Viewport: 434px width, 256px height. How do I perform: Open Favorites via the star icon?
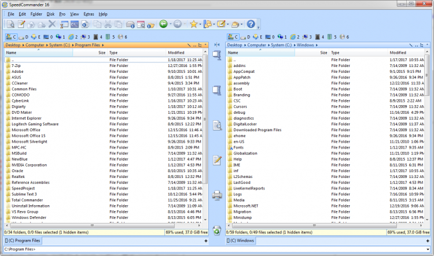tap(193, 24)
